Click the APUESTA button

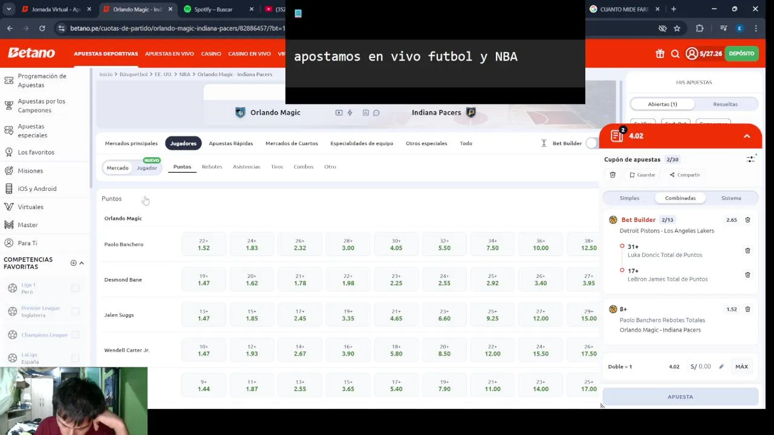[680, 397]
